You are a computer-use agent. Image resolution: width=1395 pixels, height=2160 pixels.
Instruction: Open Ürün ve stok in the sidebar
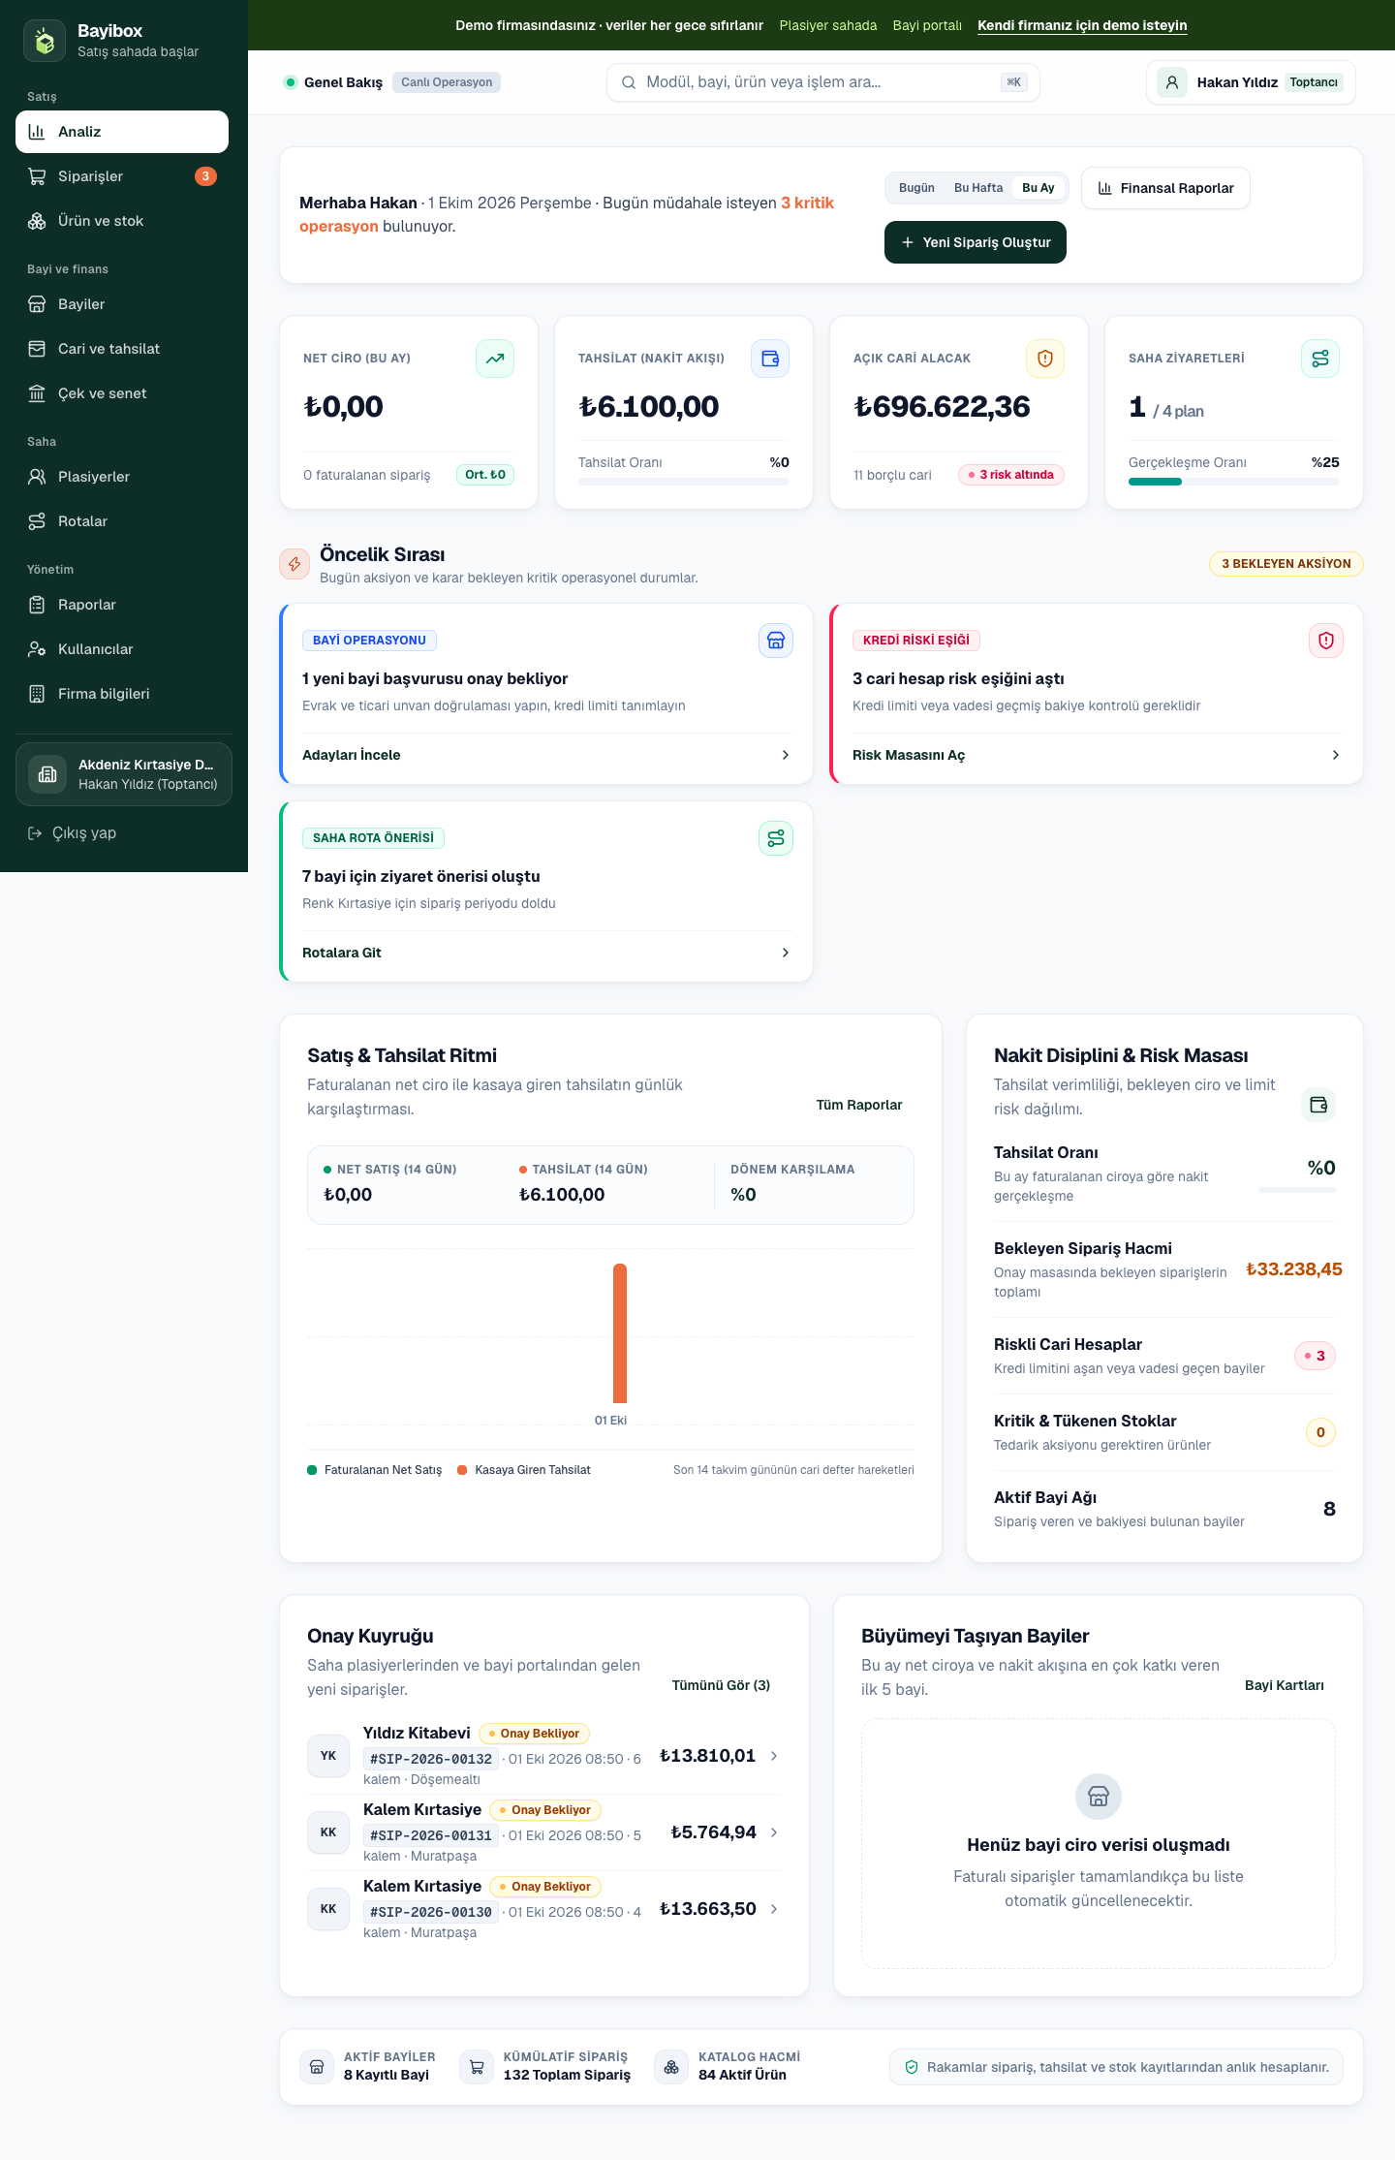click(122, 221)
